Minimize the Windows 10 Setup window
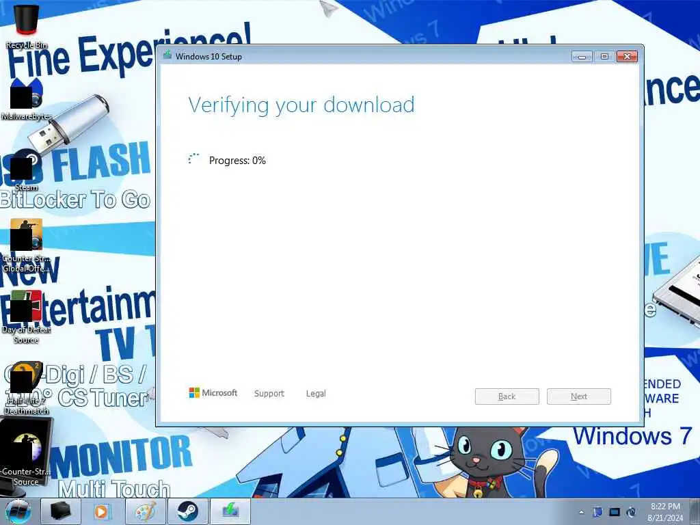700x525 pixels. (x=582, y=57)
